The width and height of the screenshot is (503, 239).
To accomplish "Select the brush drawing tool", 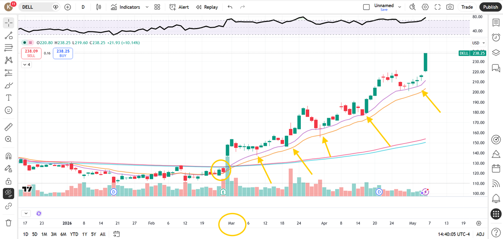I will 9,85.
